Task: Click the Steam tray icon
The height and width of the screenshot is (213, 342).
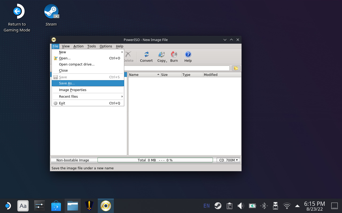Action: point(218,206)
